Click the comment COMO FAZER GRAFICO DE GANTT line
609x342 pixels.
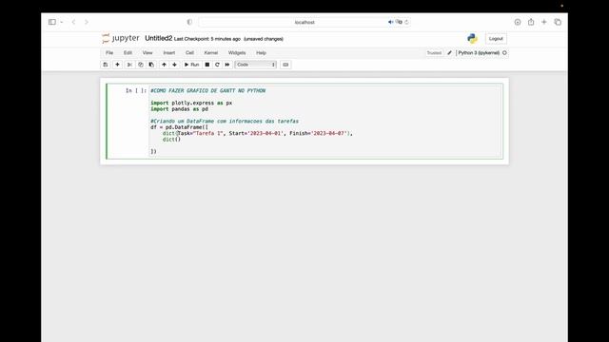pyautogui.click(x=207, y=91)
